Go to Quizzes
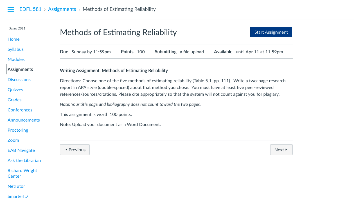Image resolution: width=354 pixels, height=215 pixels. [15, 90]
